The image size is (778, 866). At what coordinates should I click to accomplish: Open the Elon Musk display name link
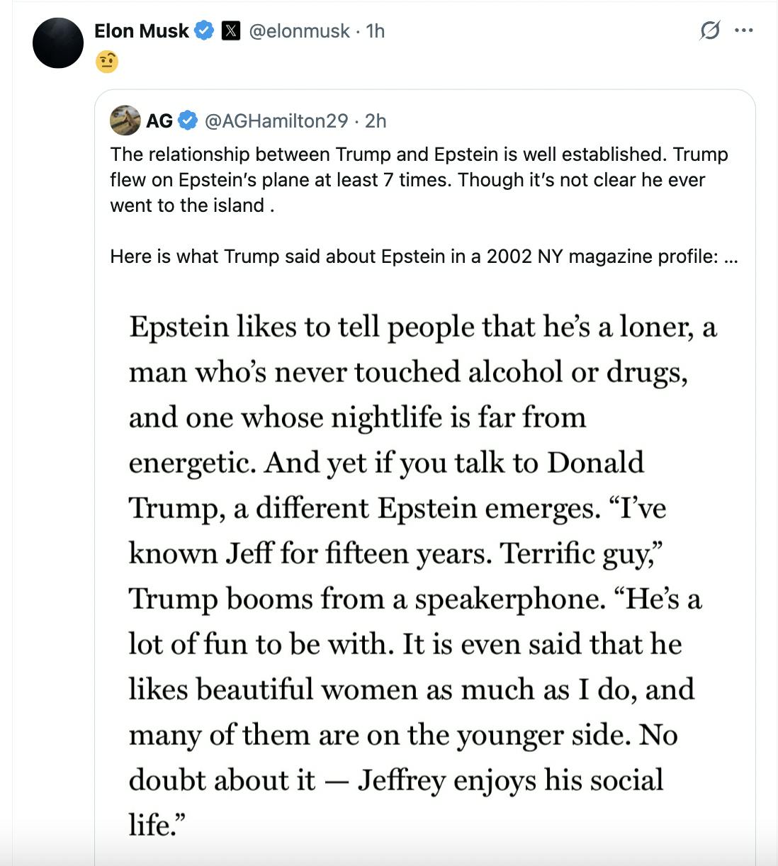point(142,30)
